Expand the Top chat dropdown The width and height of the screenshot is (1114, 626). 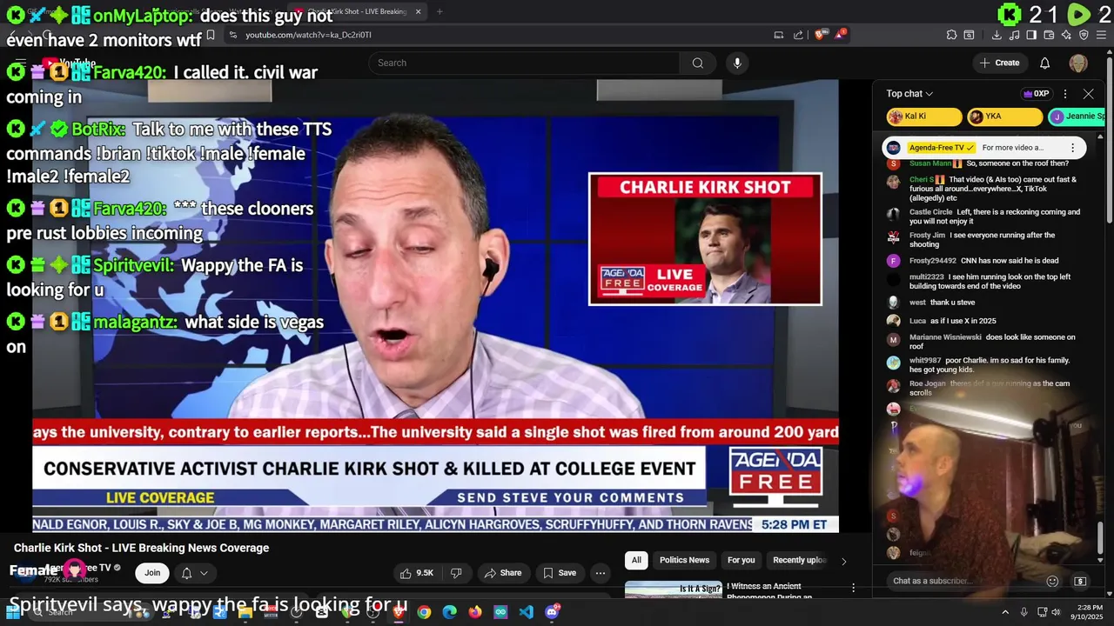point(909,94)
